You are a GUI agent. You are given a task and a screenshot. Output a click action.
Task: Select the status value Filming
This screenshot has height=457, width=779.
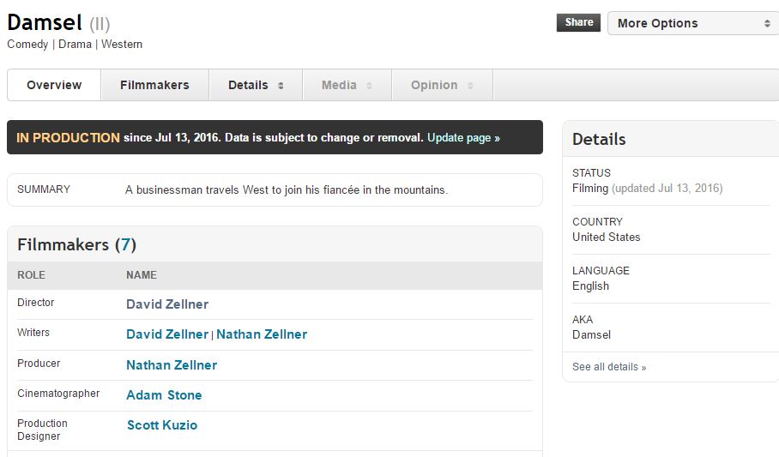click(x=590, y=189)
